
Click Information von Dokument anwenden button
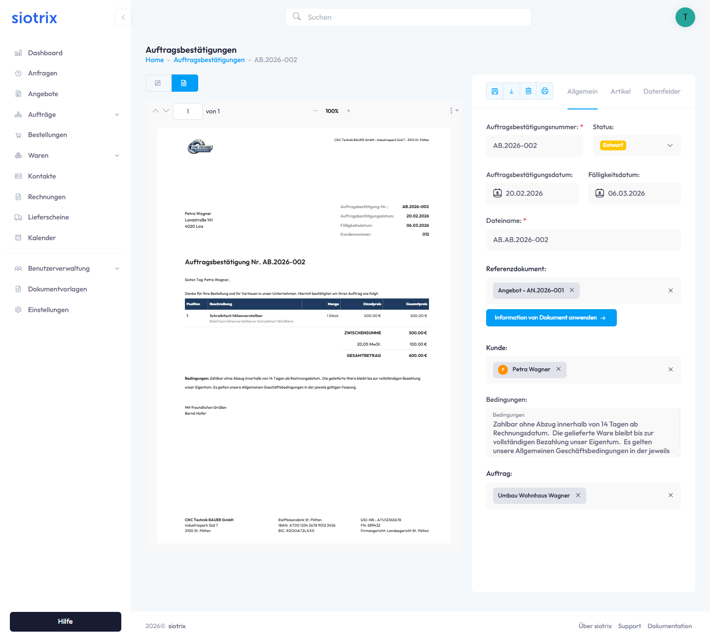[x=551, y=318]
